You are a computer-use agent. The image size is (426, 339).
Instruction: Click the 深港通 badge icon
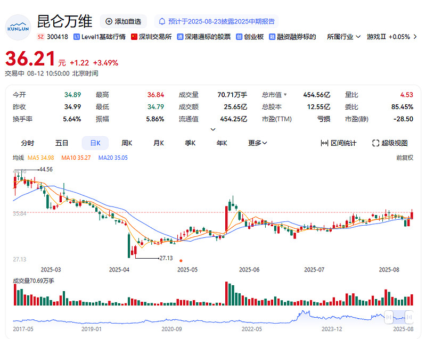(180, 37)
